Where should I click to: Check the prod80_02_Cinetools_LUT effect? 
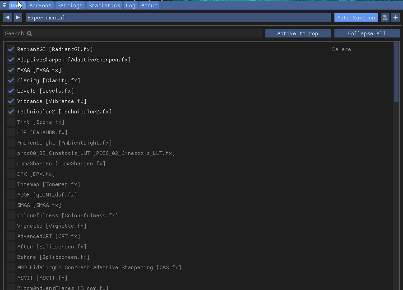point(11,153)
